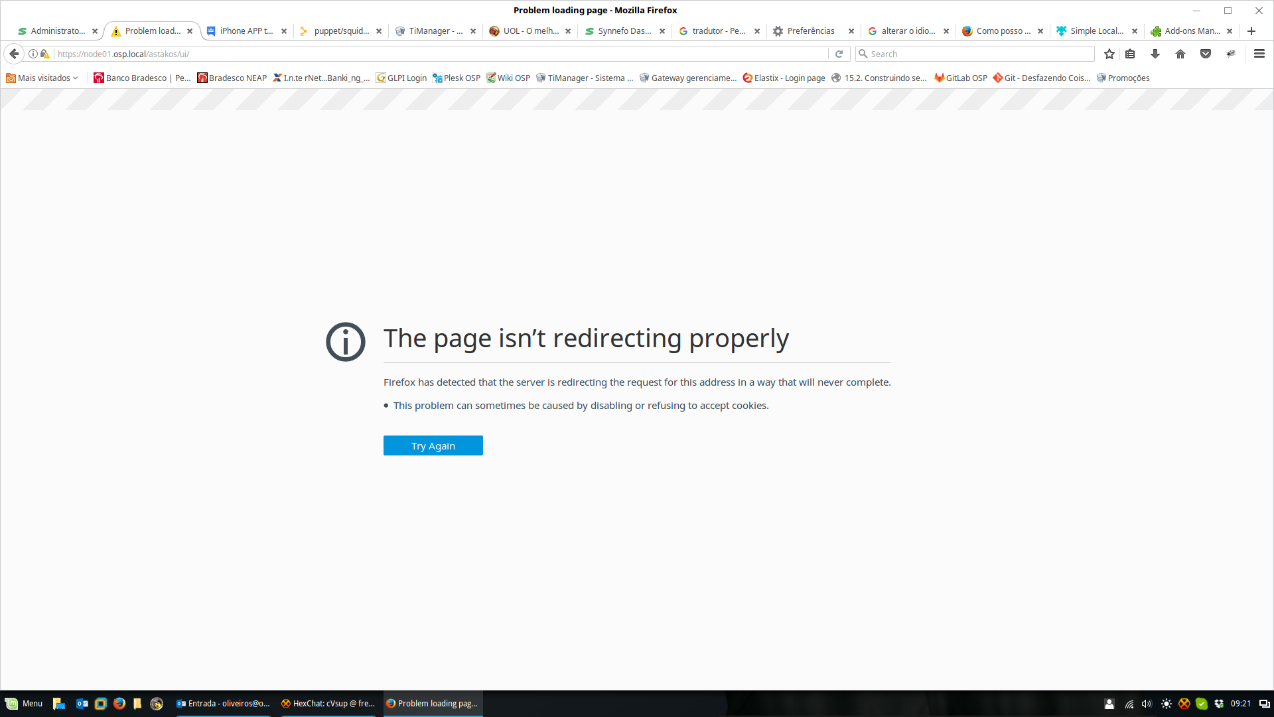
Task: Switch to HexChat taskbar window
Action: (328, 704)
